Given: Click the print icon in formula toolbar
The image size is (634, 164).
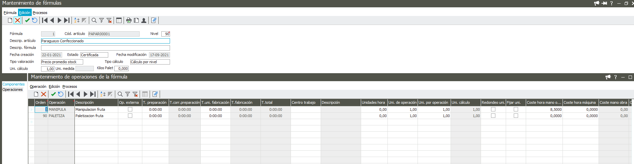Looking at the screenshot, I should 129,20.
